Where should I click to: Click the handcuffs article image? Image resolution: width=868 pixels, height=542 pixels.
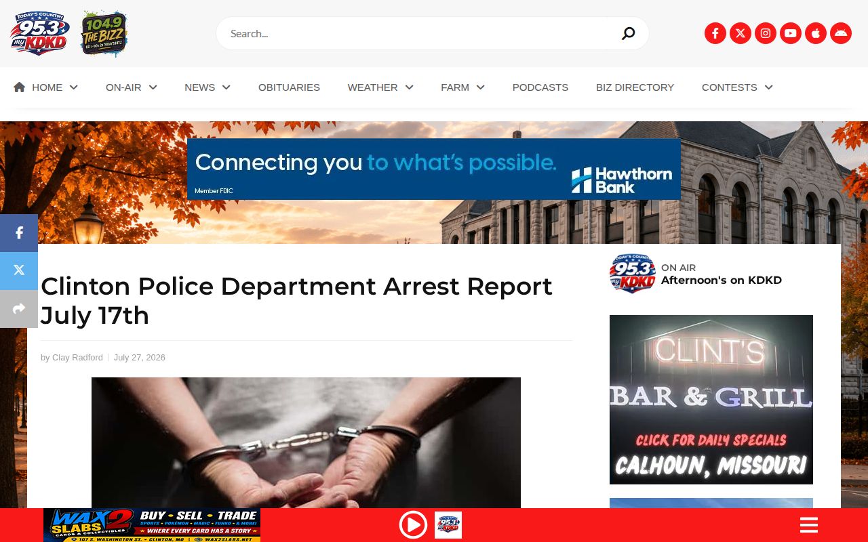[306, 442]
